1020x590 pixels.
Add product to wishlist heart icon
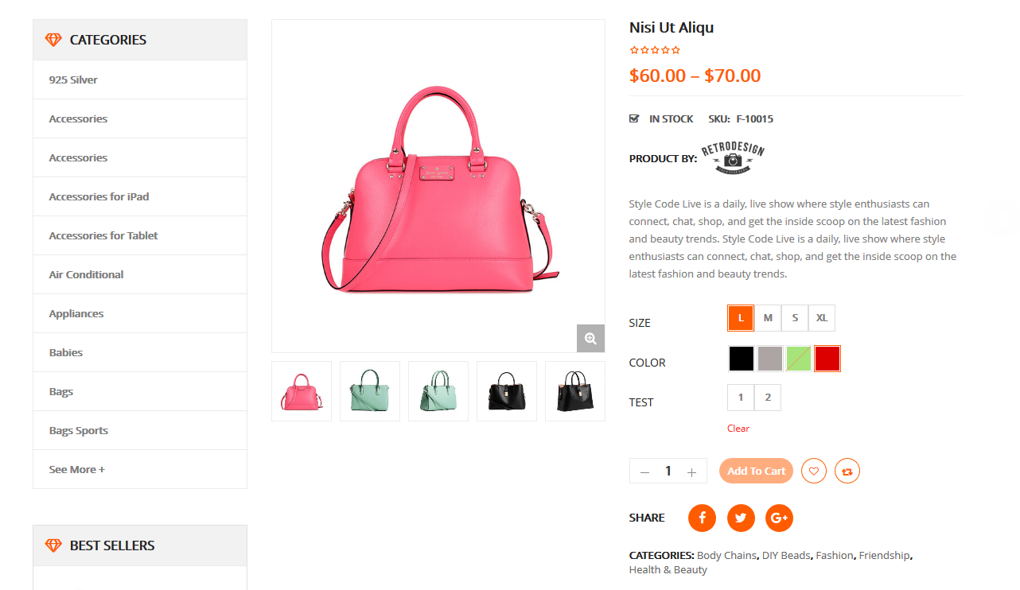point(814,471)
